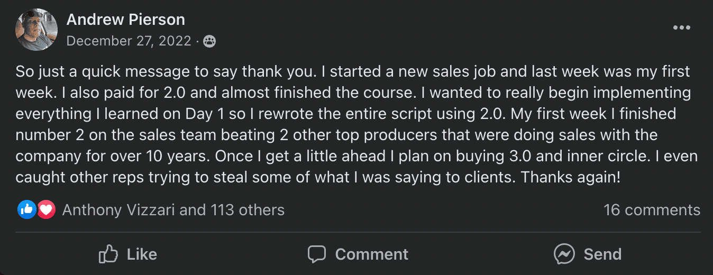
Task: Click the Anthony Vizzari name in reactions
Action: click(x=118, y=210)
